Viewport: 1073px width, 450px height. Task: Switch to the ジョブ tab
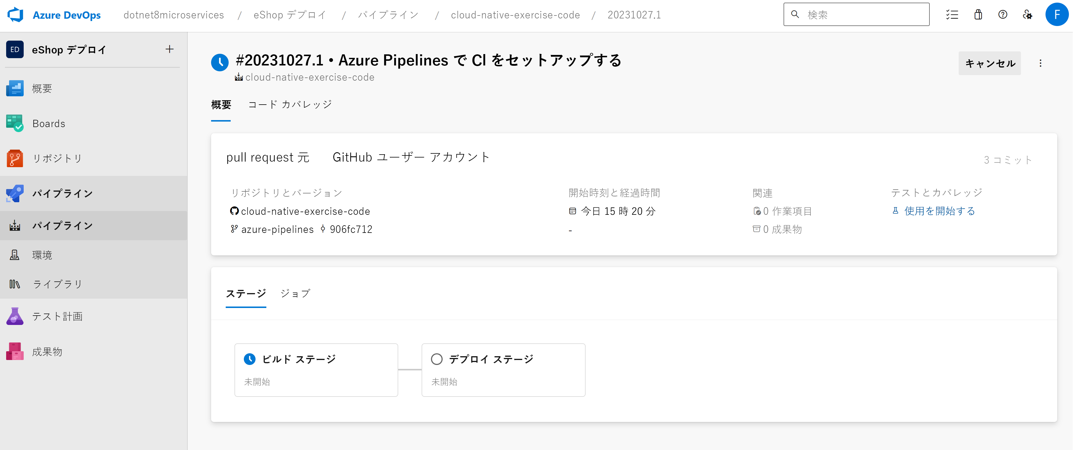295,294
